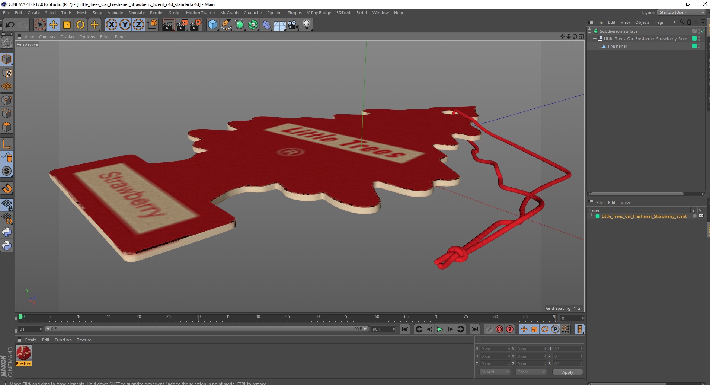Open the V-Ray Bridge menu

point(319,13)
